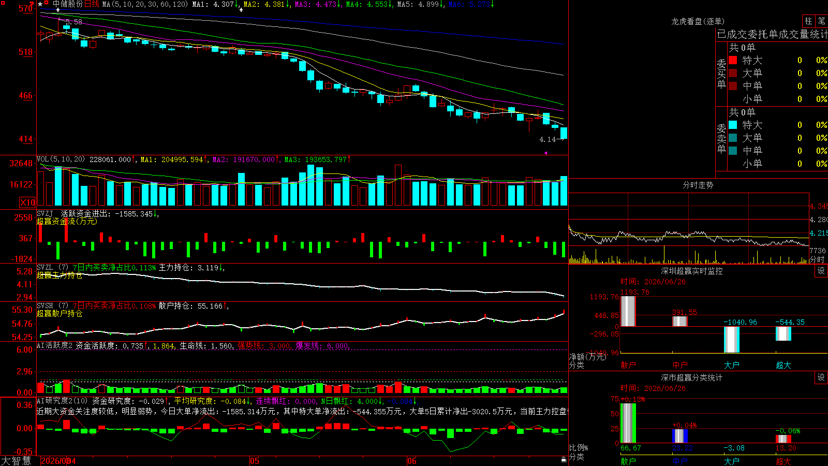Click the teal 大单 sell-order color swatch

tap(733, 138)
